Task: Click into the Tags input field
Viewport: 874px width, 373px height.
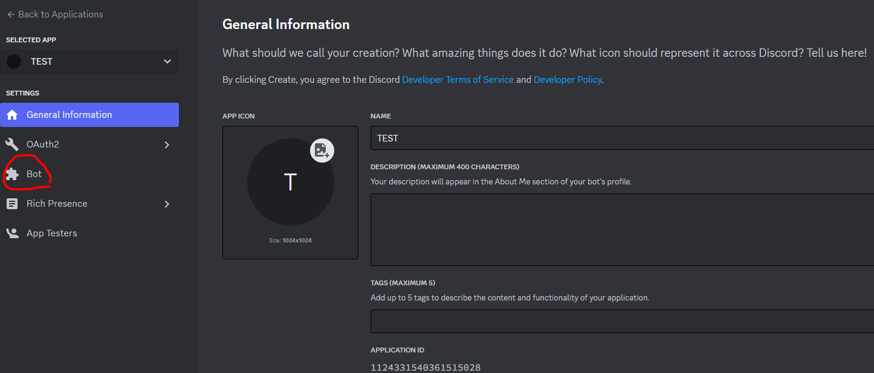Action: (x=622, y=321)
